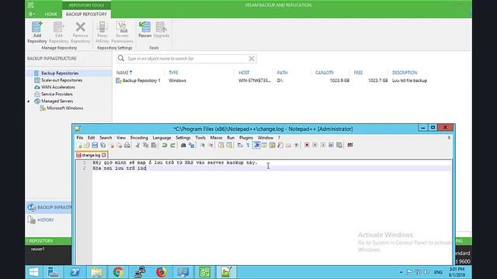This screenshot has height=279, width=497.
Task: Open Chrome from the Windows taskbar
Action: pyautogui.click(x=118, y=272)
